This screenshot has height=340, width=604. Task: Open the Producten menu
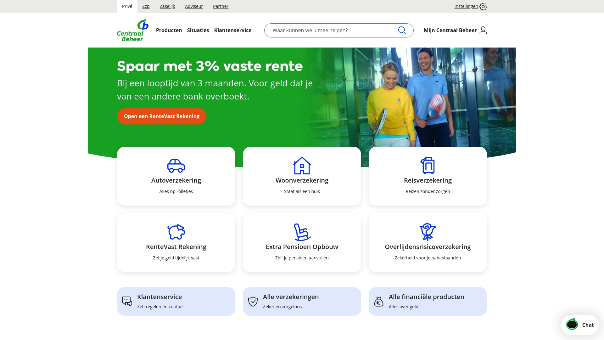tap(169, 30)
